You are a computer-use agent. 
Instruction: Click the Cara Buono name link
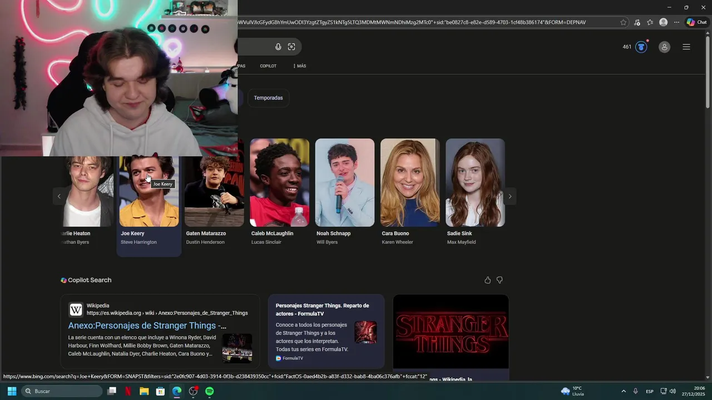[x=395, y=233]
